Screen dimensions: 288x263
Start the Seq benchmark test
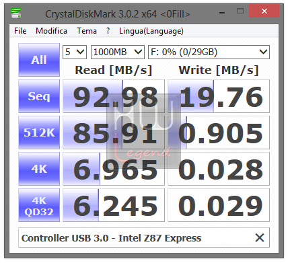39,96
